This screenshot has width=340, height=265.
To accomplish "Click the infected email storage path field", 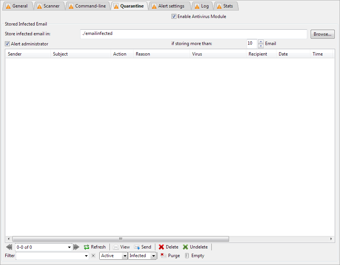I will [x=194, y=34].
